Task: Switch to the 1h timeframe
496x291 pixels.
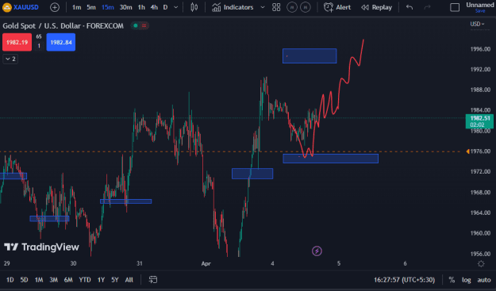Action: 141,7
